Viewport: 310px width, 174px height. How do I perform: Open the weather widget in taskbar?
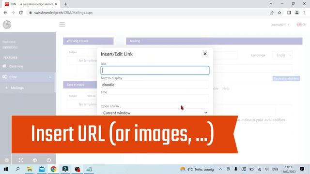point(197,169)
